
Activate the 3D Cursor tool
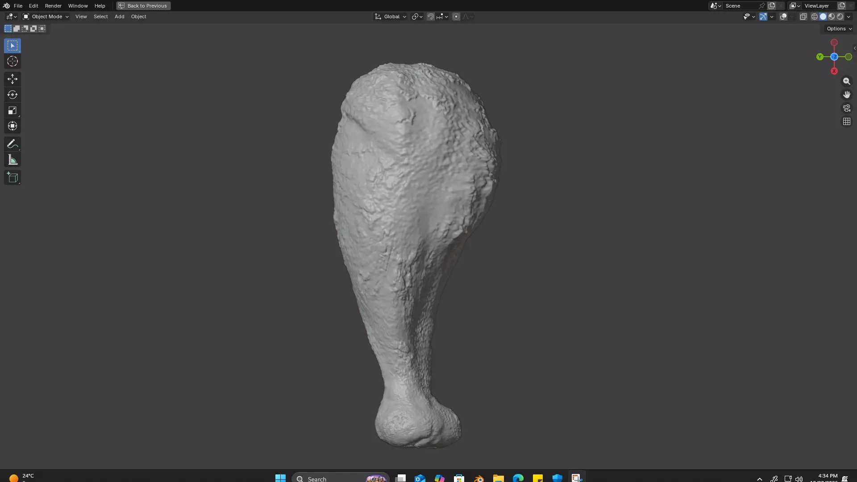12,61
